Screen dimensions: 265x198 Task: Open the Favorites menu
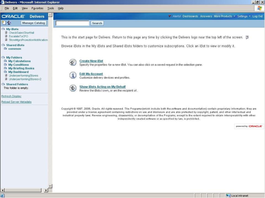point(37,8)
